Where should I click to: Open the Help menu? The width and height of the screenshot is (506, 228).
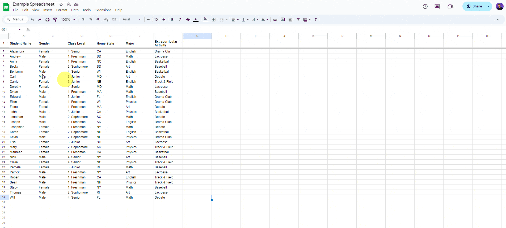click(x=119, y=10)
